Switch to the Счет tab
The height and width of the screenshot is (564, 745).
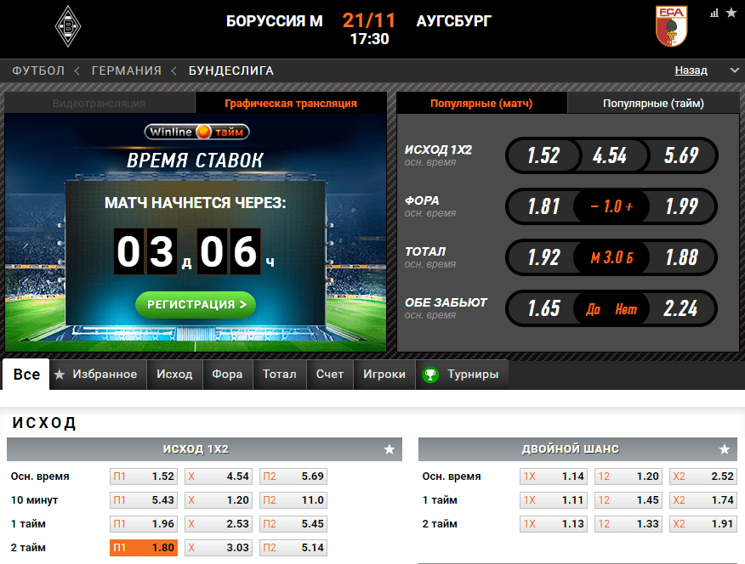(330, 375)
